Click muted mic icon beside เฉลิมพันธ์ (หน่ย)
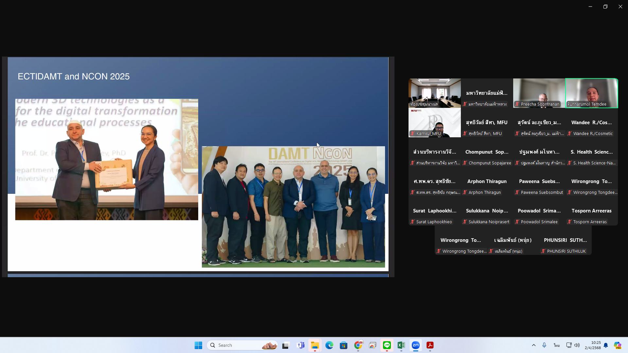This screenshot has height=353, width=628. [x=491, y=251]
